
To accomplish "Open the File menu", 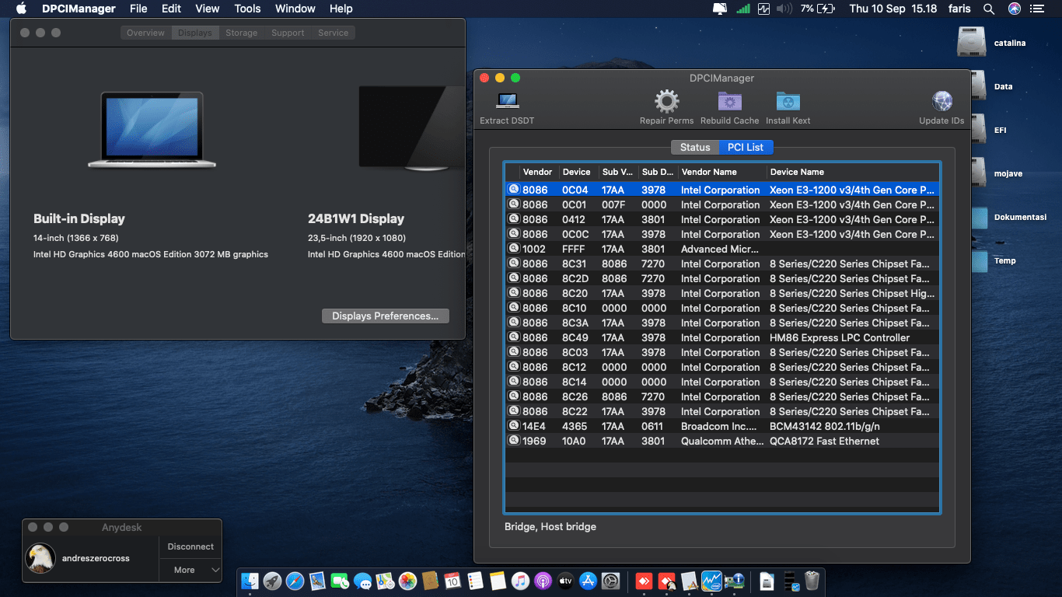I will click(x=138, y=9).
